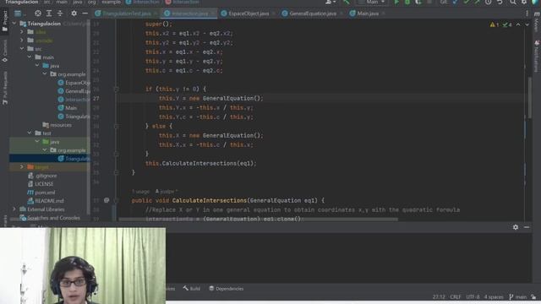Minimize the bottom tool window
541x304 pixels.
pos(527,227)
